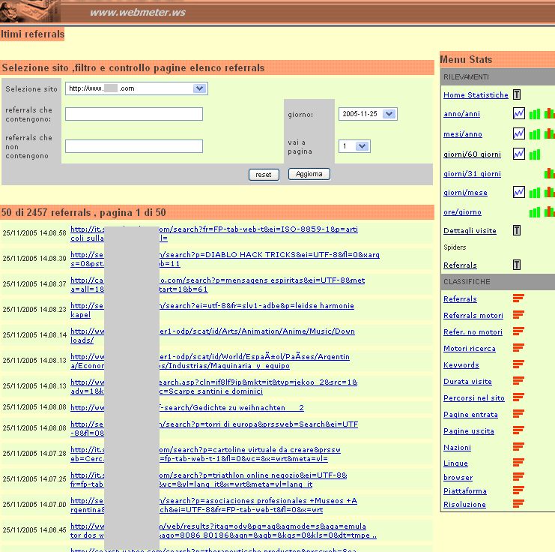Click timestamp 25/11/2005 14.08.58

[x=34, y=233]
